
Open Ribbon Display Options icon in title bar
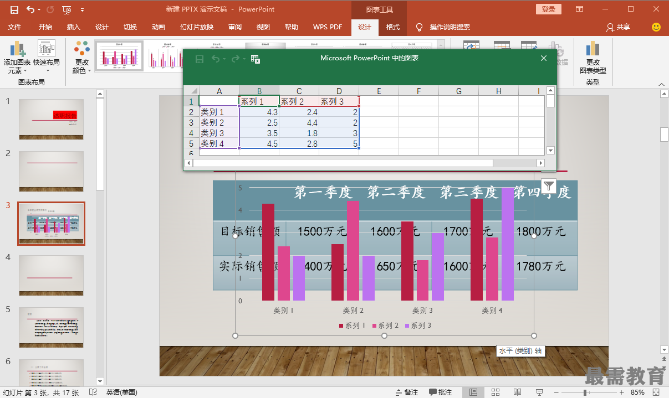(579, 9)
